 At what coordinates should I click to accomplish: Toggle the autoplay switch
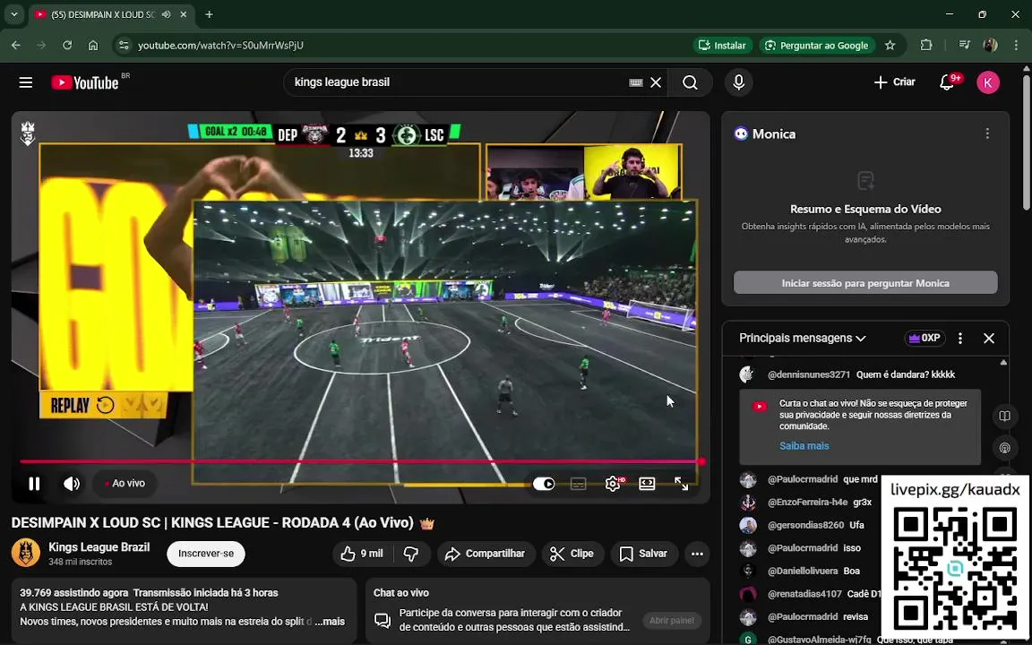[x=544, y=484]
